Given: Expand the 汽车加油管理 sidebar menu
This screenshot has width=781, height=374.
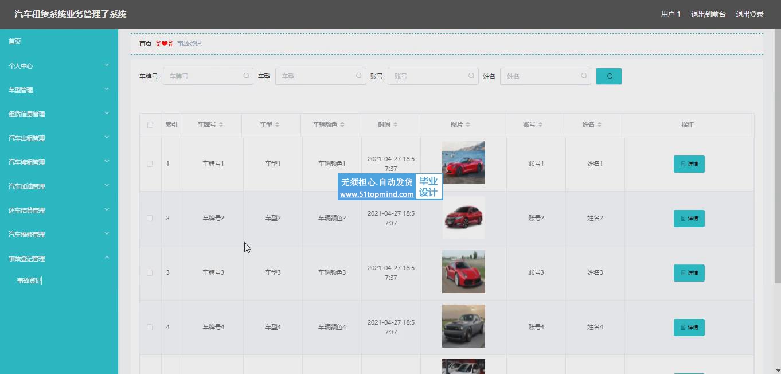Looking at the screenshot, I should (59, 186).
